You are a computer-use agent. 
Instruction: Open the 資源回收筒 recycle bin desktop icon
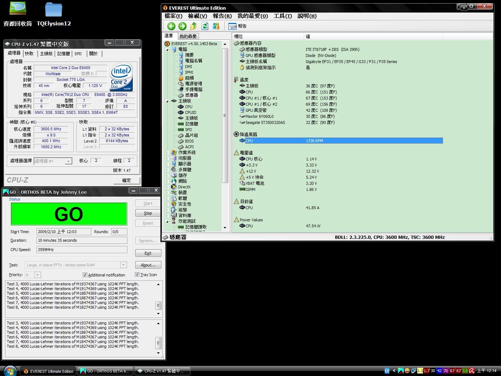[x=18, y=14]
